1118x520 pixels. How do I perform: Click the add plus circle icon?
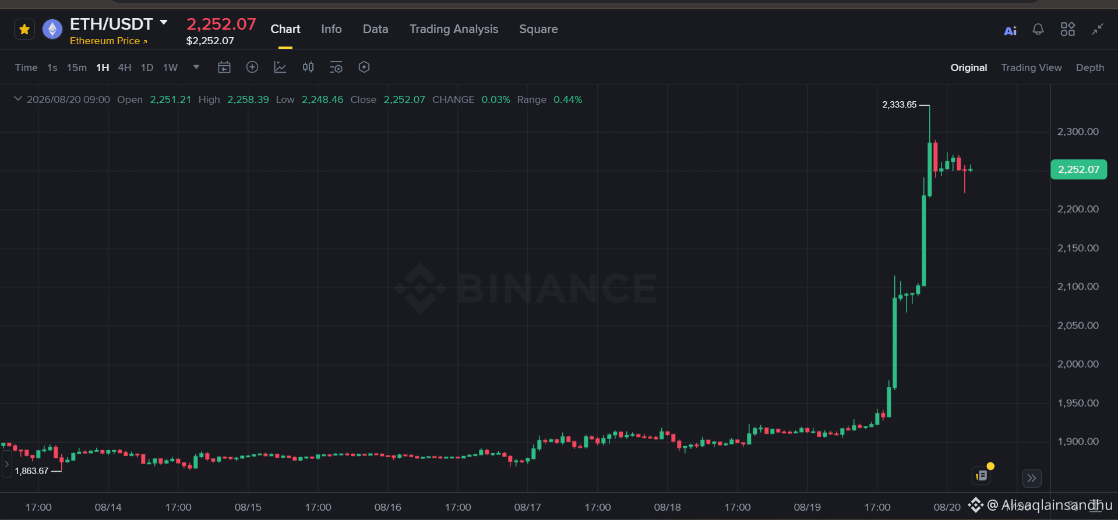click(x=252, y=67)
